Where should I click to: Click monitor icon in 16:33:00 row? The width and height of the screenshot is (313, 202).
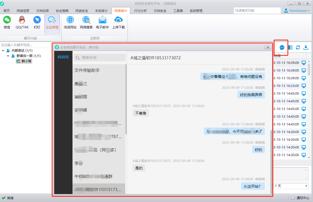[304, 86]
